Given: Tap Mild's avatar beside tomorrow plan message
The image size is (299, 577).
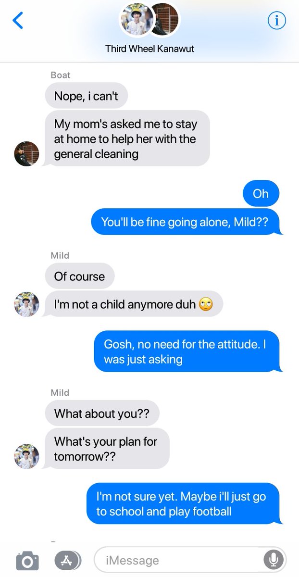Looking at the screenshot, I should click(26, 456).
